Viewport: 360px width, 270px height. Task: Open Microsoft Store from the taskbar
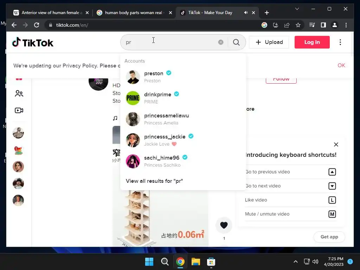coord(211,262)
